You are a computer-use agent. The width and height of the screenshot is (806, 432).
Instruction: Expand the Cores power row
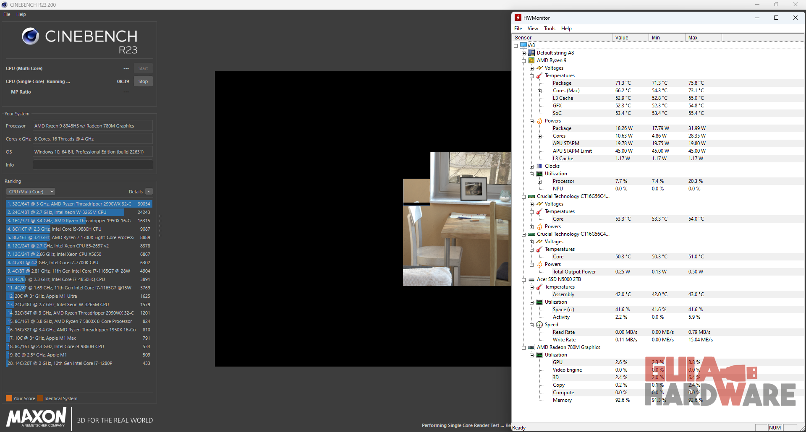[540, 136]
